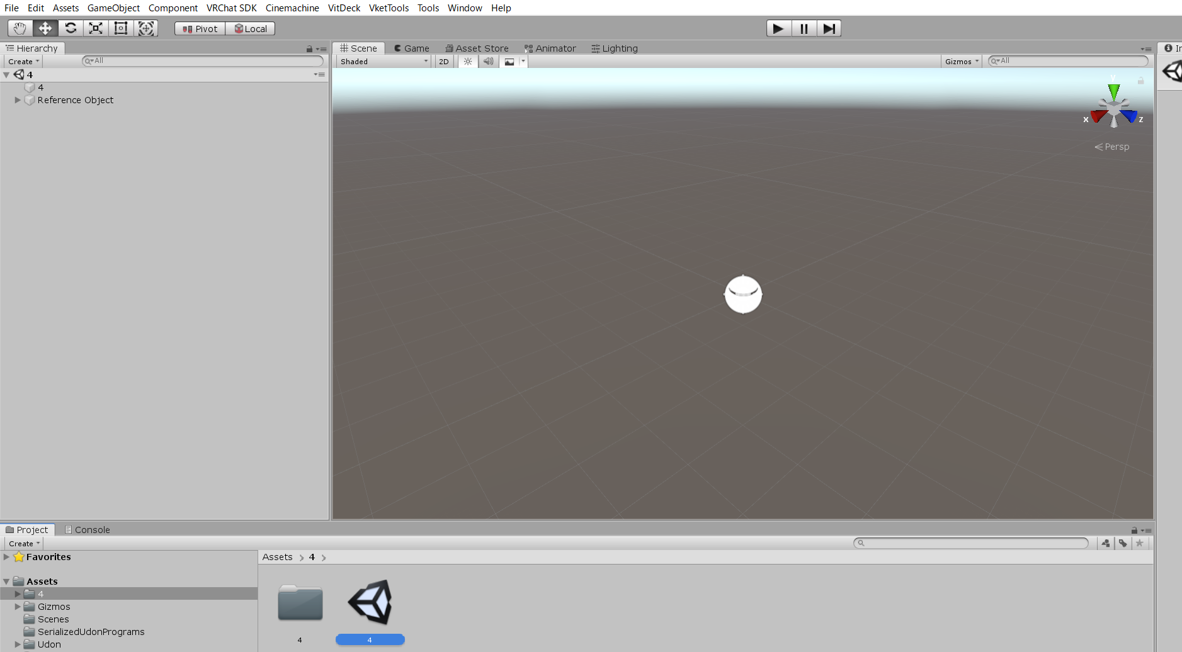The width and height of the screenshot is (1182, 652).
Task: Switch to Animator tab
Action: (550, 48)
